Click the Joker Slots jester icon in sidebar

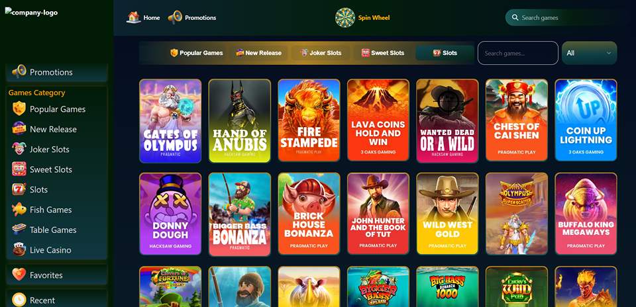(19, 149)
